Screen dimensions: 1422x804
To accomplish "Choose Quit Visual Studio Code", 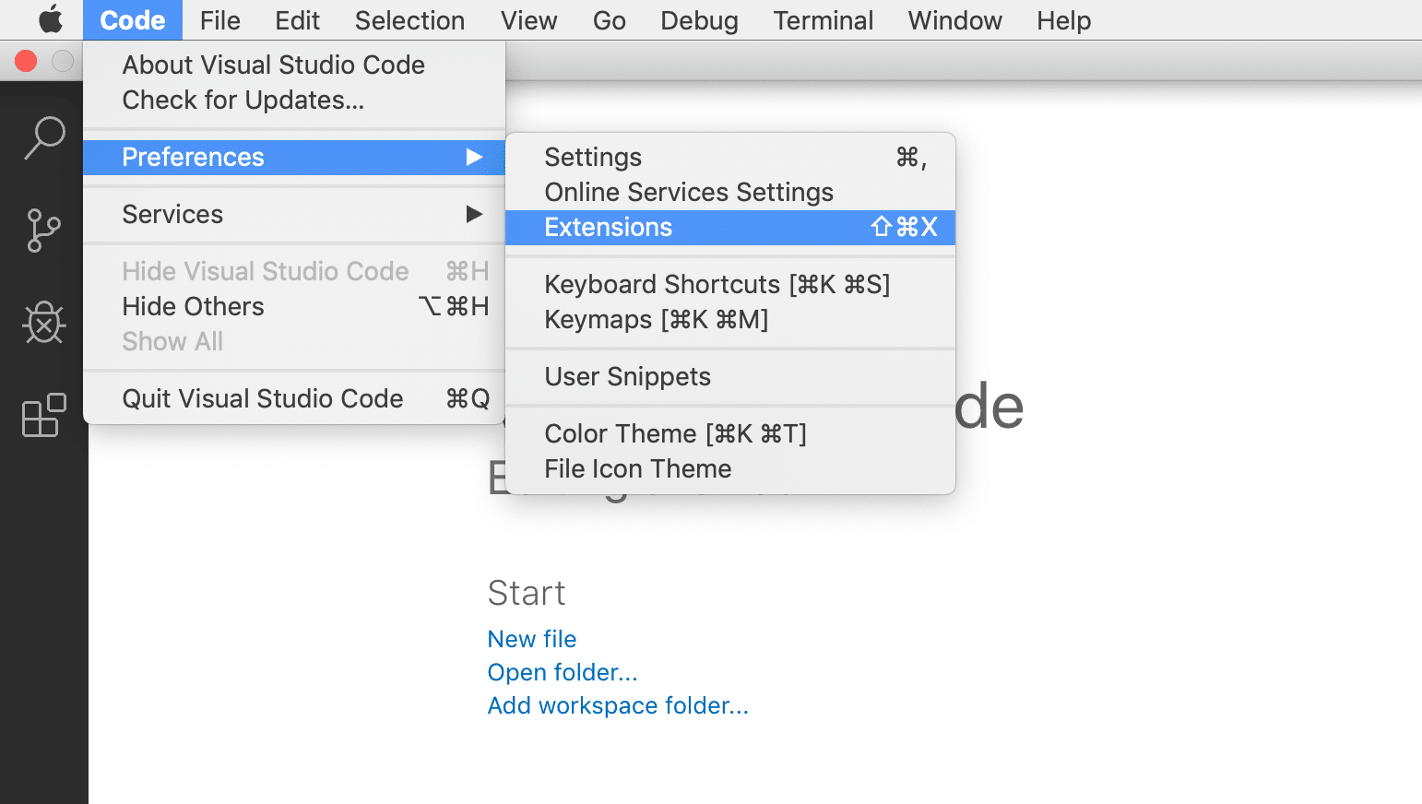I will tap(294, 398).
